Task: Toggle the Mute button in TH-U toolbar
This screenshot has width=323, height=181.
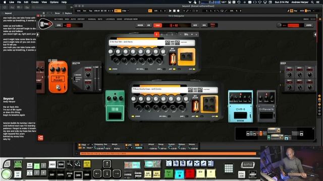Action: pyautogui.click(x=195, y=25)
